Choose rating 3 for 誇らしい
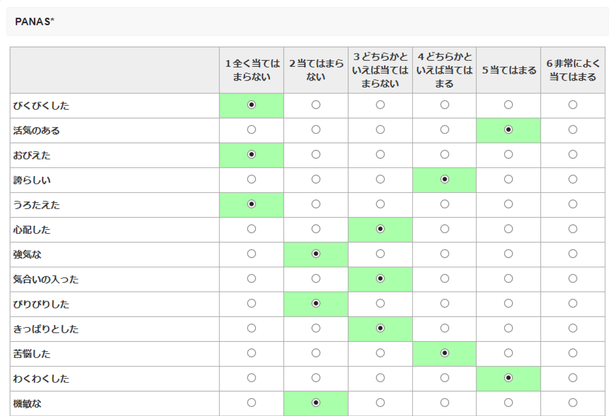Image resolution: width=615 pixels, height=416 pixels. (380, 179)
